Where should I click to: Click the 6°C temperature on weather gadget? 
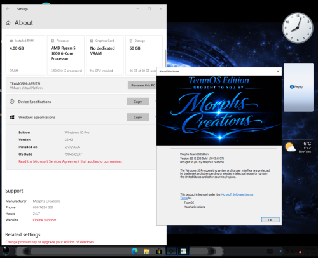[307, 144]
